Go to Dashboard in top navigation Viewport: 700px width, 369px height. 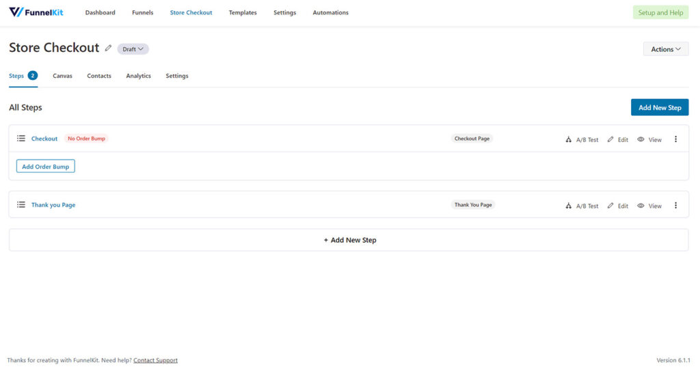100,12
